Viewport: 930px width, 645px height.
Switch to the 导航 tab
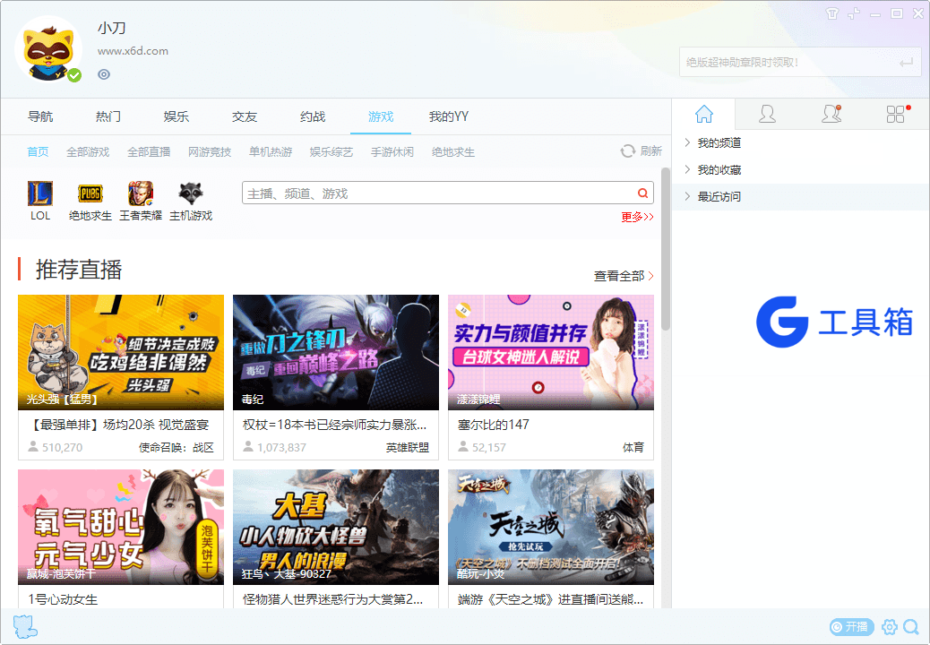[40, 116]
